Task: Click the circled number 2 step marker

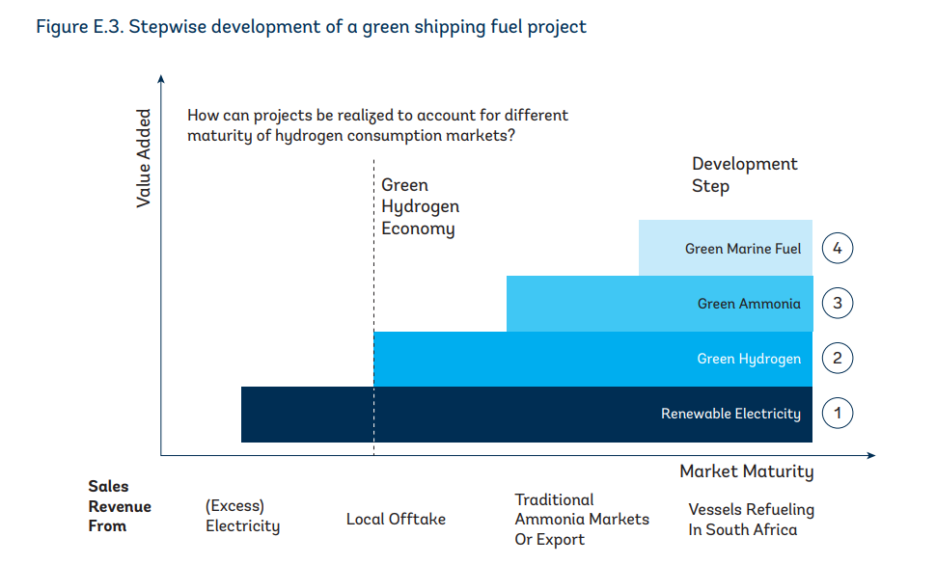Action: point(838,359)
